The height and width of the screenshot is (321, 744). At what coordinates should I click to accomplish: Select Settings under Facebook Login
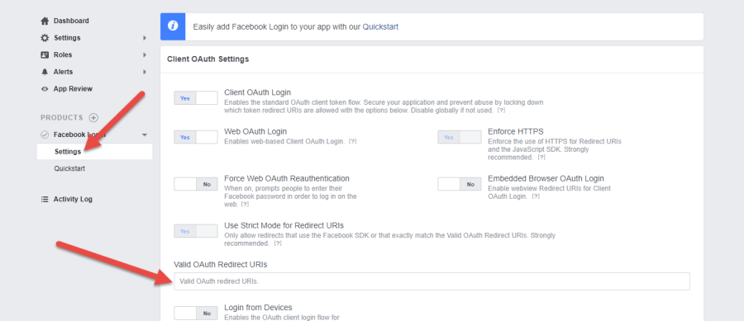tap(94, 152)
